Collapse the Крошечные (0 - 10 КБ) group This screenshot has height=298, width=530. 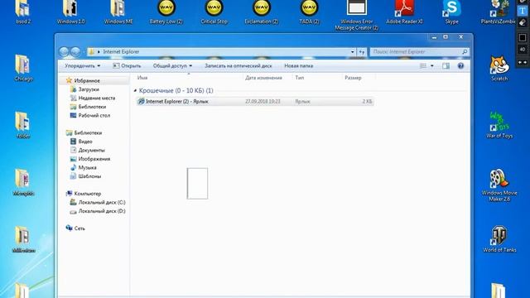pos(135,90)
